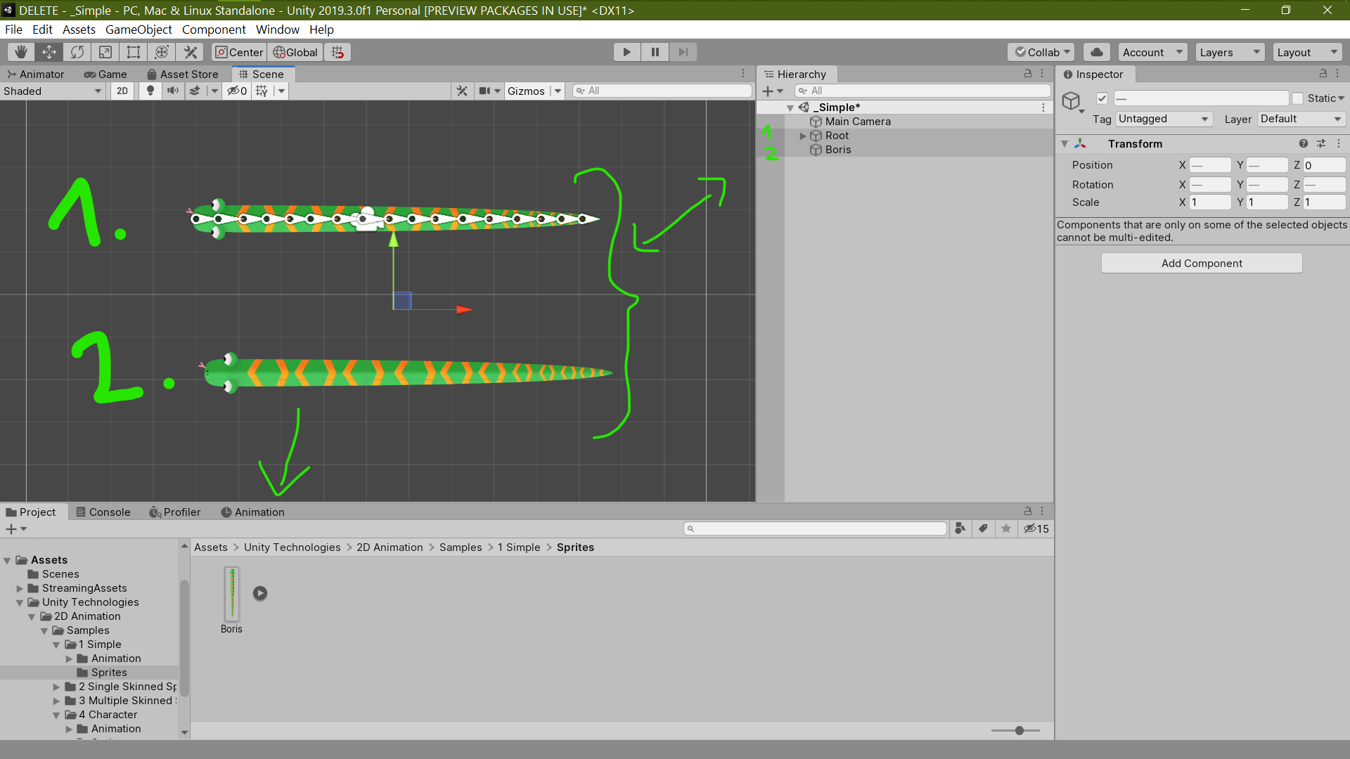1350x759 pixels.
Task: Toggle the Static checkbox
Action: tap(1297, 98)
